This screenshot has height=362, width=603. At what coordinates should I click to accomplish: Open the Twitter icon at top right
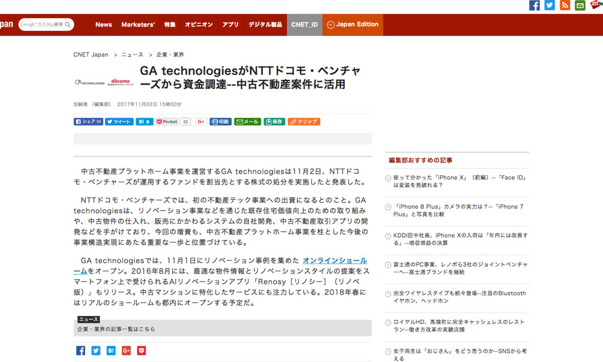(x=549, y=5)
